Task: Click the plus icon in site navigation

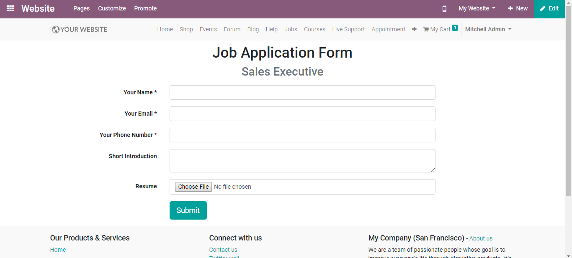Action: tap(414, 29)
